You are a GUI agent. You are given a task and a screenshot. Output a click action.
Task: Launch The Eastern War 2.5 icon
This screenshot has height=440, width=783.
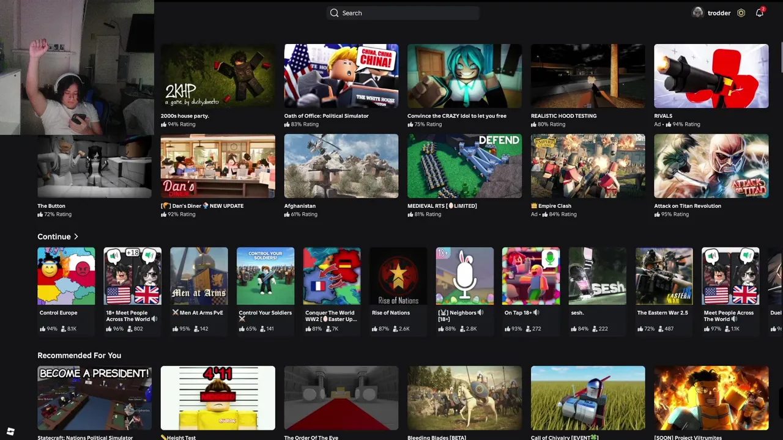tap(664, 276)
